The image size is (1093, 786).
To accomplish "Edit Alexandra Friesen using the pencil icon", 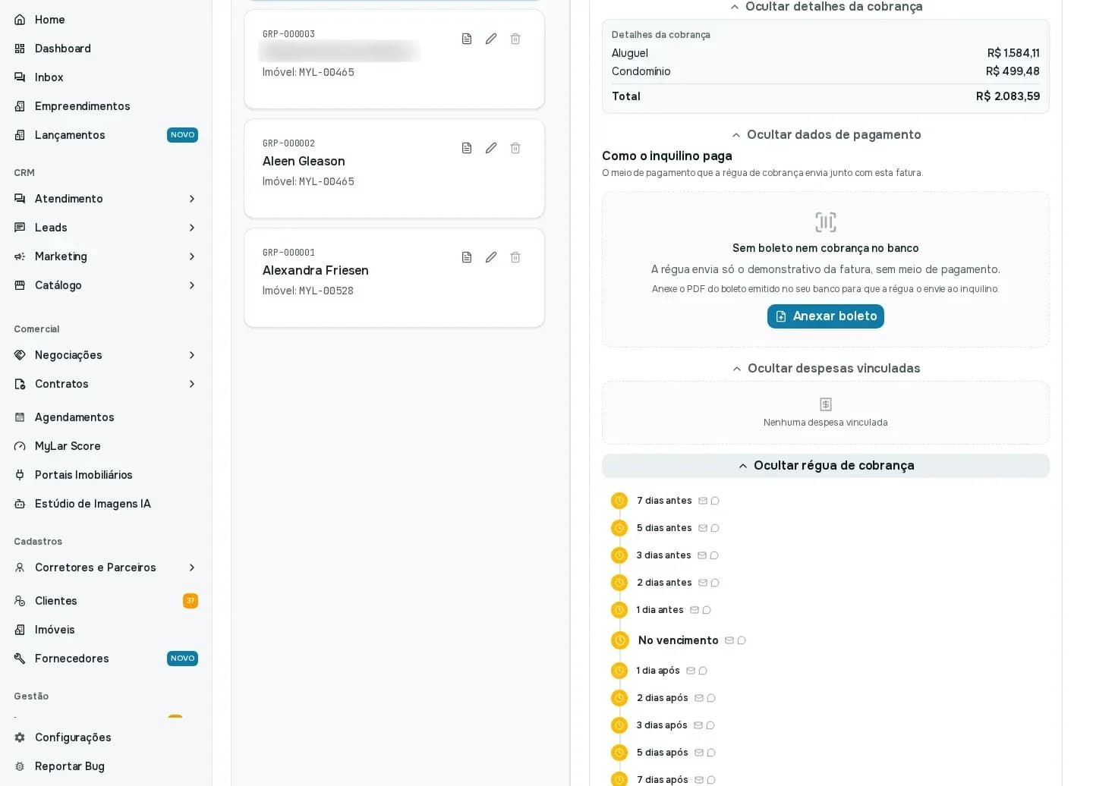I will click(491, 257).
